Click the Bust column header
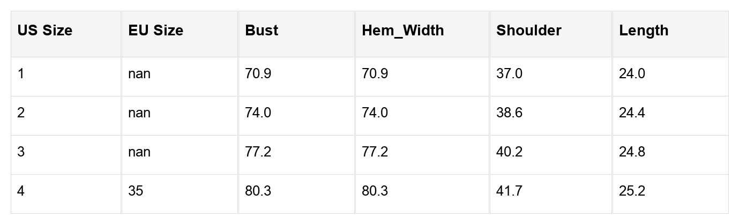 click(262, 31)
